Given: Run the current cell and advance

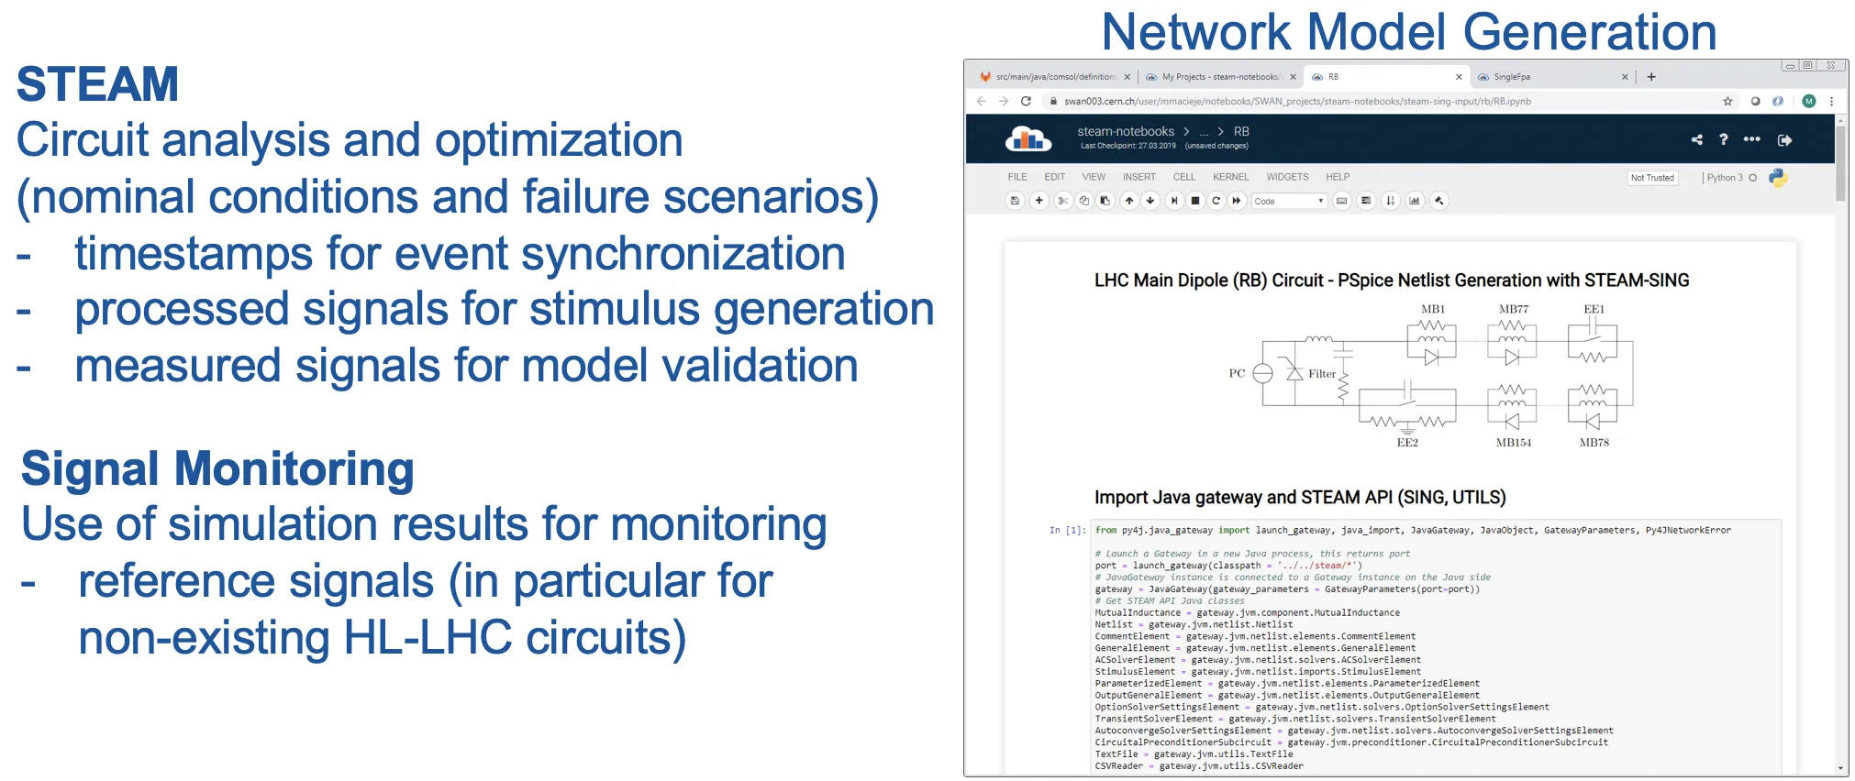Looking at the screenshot, I should click(x=1174, y=201).
